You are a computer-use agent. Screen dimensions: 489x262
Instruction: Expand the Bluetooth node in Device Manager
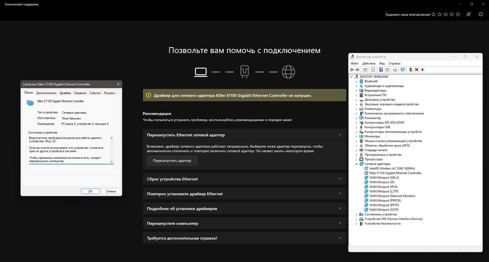[356, 82]
